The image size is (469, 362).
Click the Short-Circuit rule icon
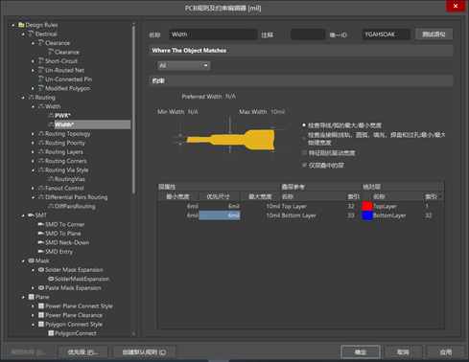(41, 60)
